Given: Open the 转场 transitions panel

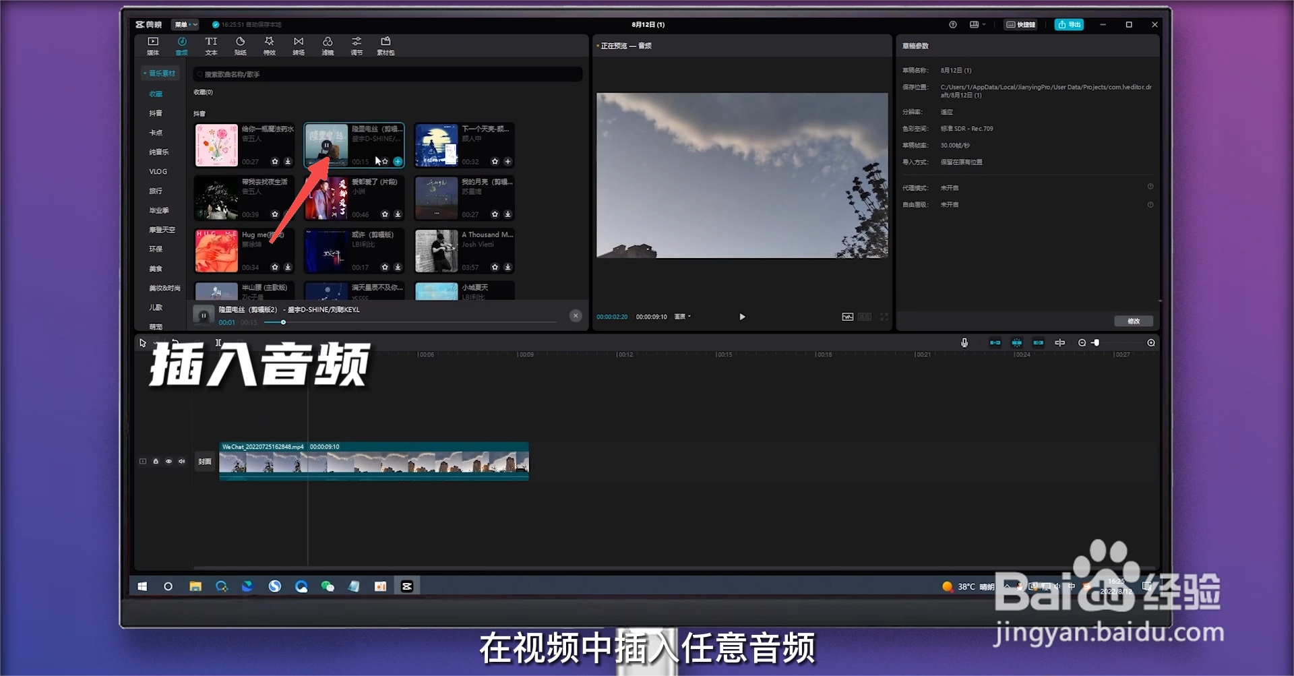Looking at the screenshot, I should coord(298,46).
